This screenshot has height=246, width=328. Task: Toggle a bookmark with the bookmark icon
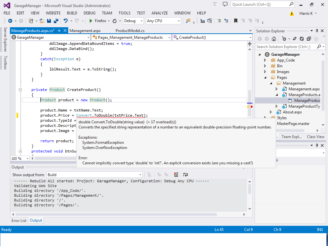pyautogui.click(x=235, y=21)
